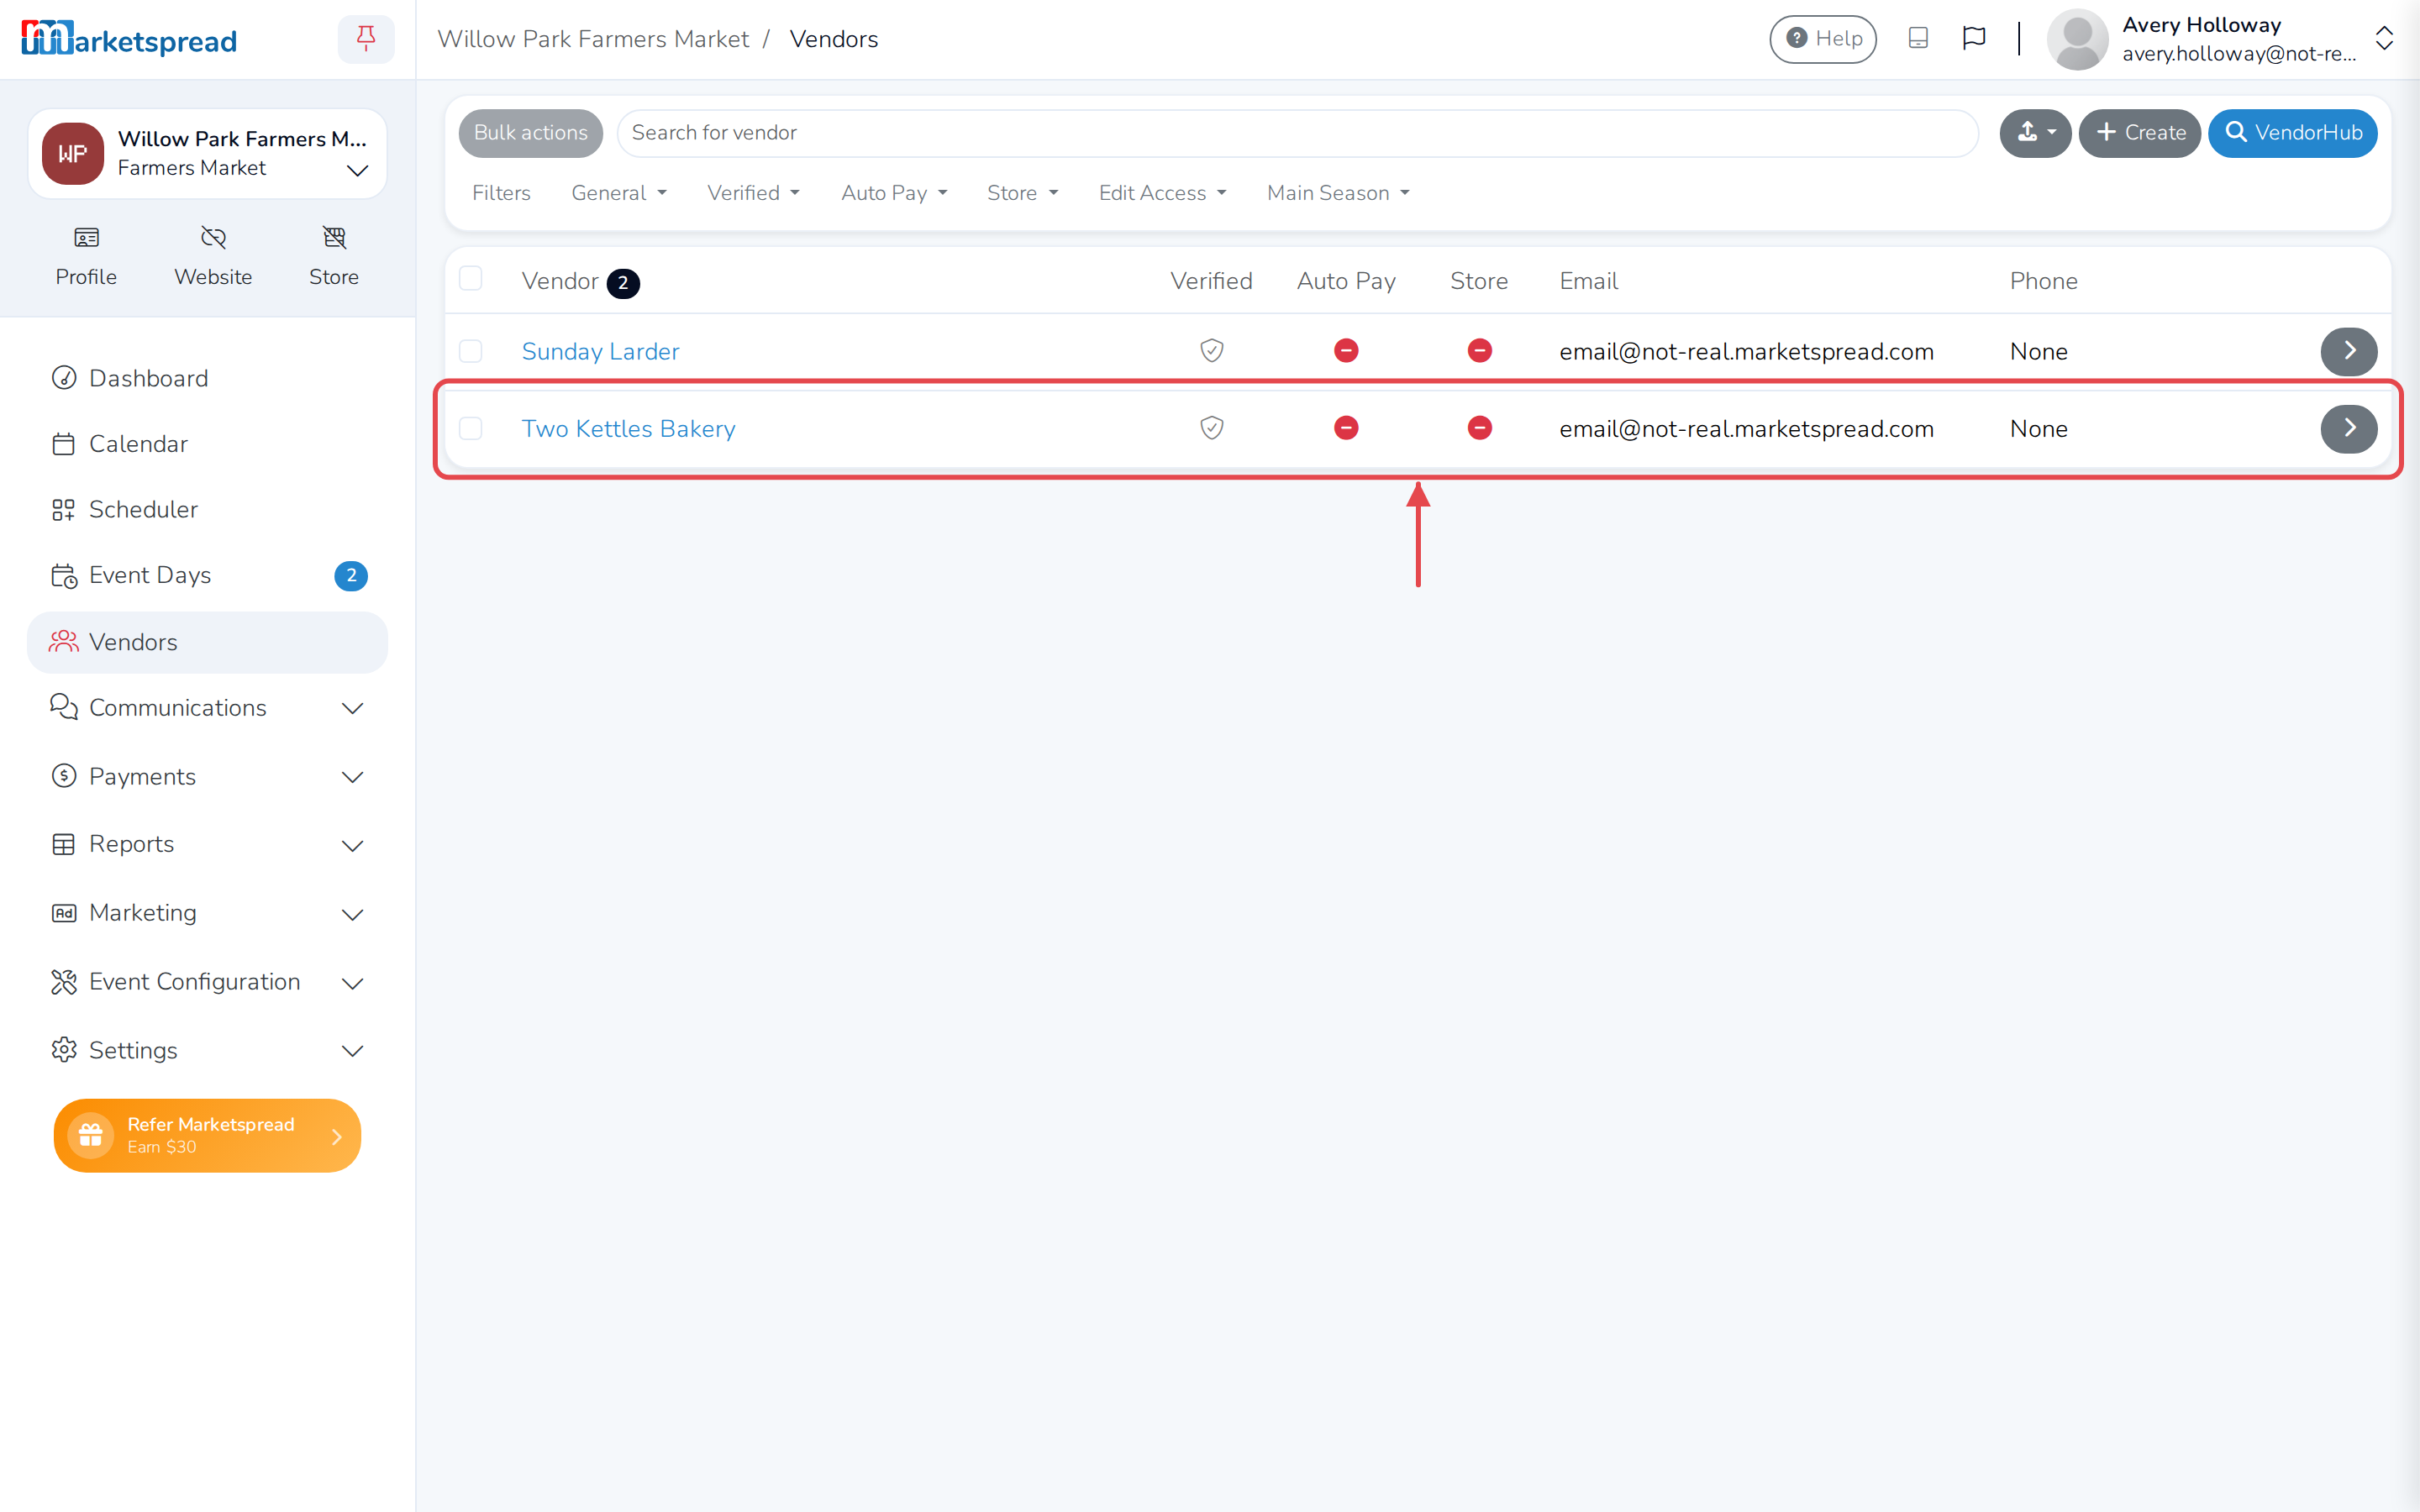2420x1512 pixels.
Task: Click the Search for vendor field
Action: pyautogui.click(x=1297, y=133)
